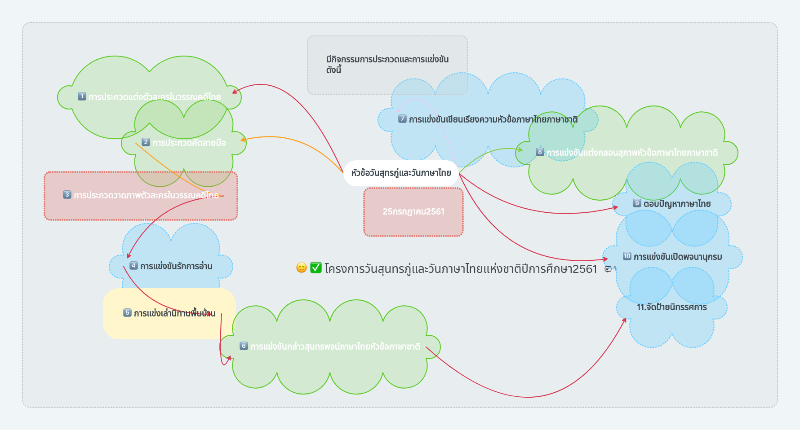The height and width of the screenshot is (430, 800).
Task: Select the note box มีกิจกรรมการประกวดและการแข่งขันดังนี้
Action: 387,65
